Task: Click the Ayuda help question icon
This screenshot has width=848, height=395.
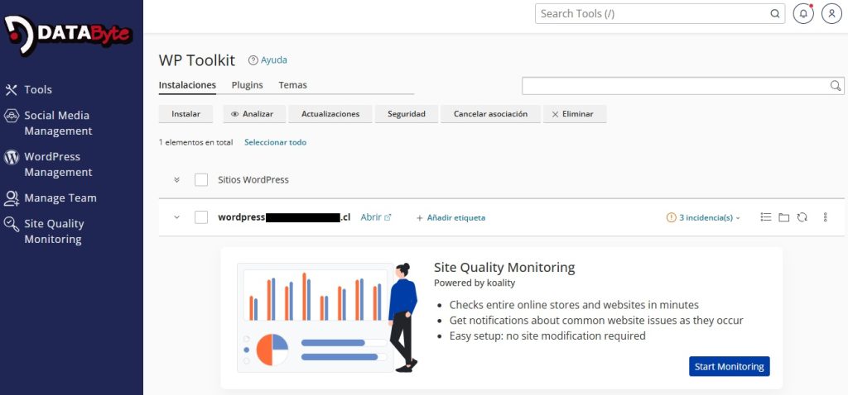Action: click(253, 60)
